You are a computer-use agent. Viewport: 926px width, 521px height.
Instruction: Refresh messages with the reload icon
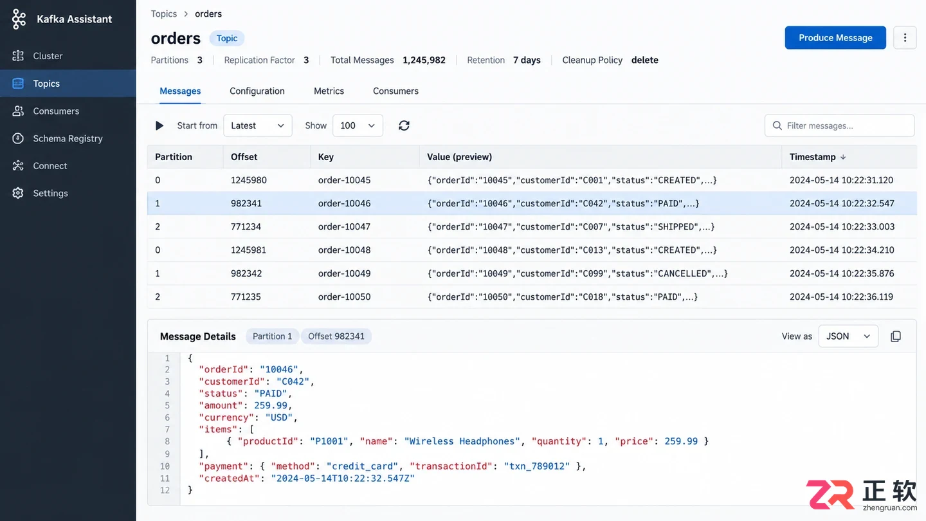coord(404,125)
